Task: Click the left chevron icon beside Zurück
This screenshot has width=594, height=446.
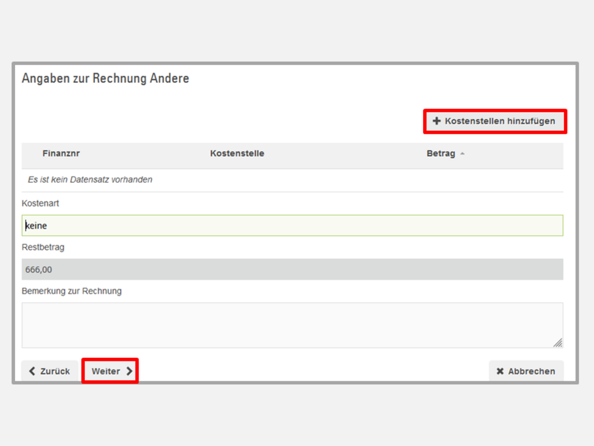Action: [x=32, y=371]
